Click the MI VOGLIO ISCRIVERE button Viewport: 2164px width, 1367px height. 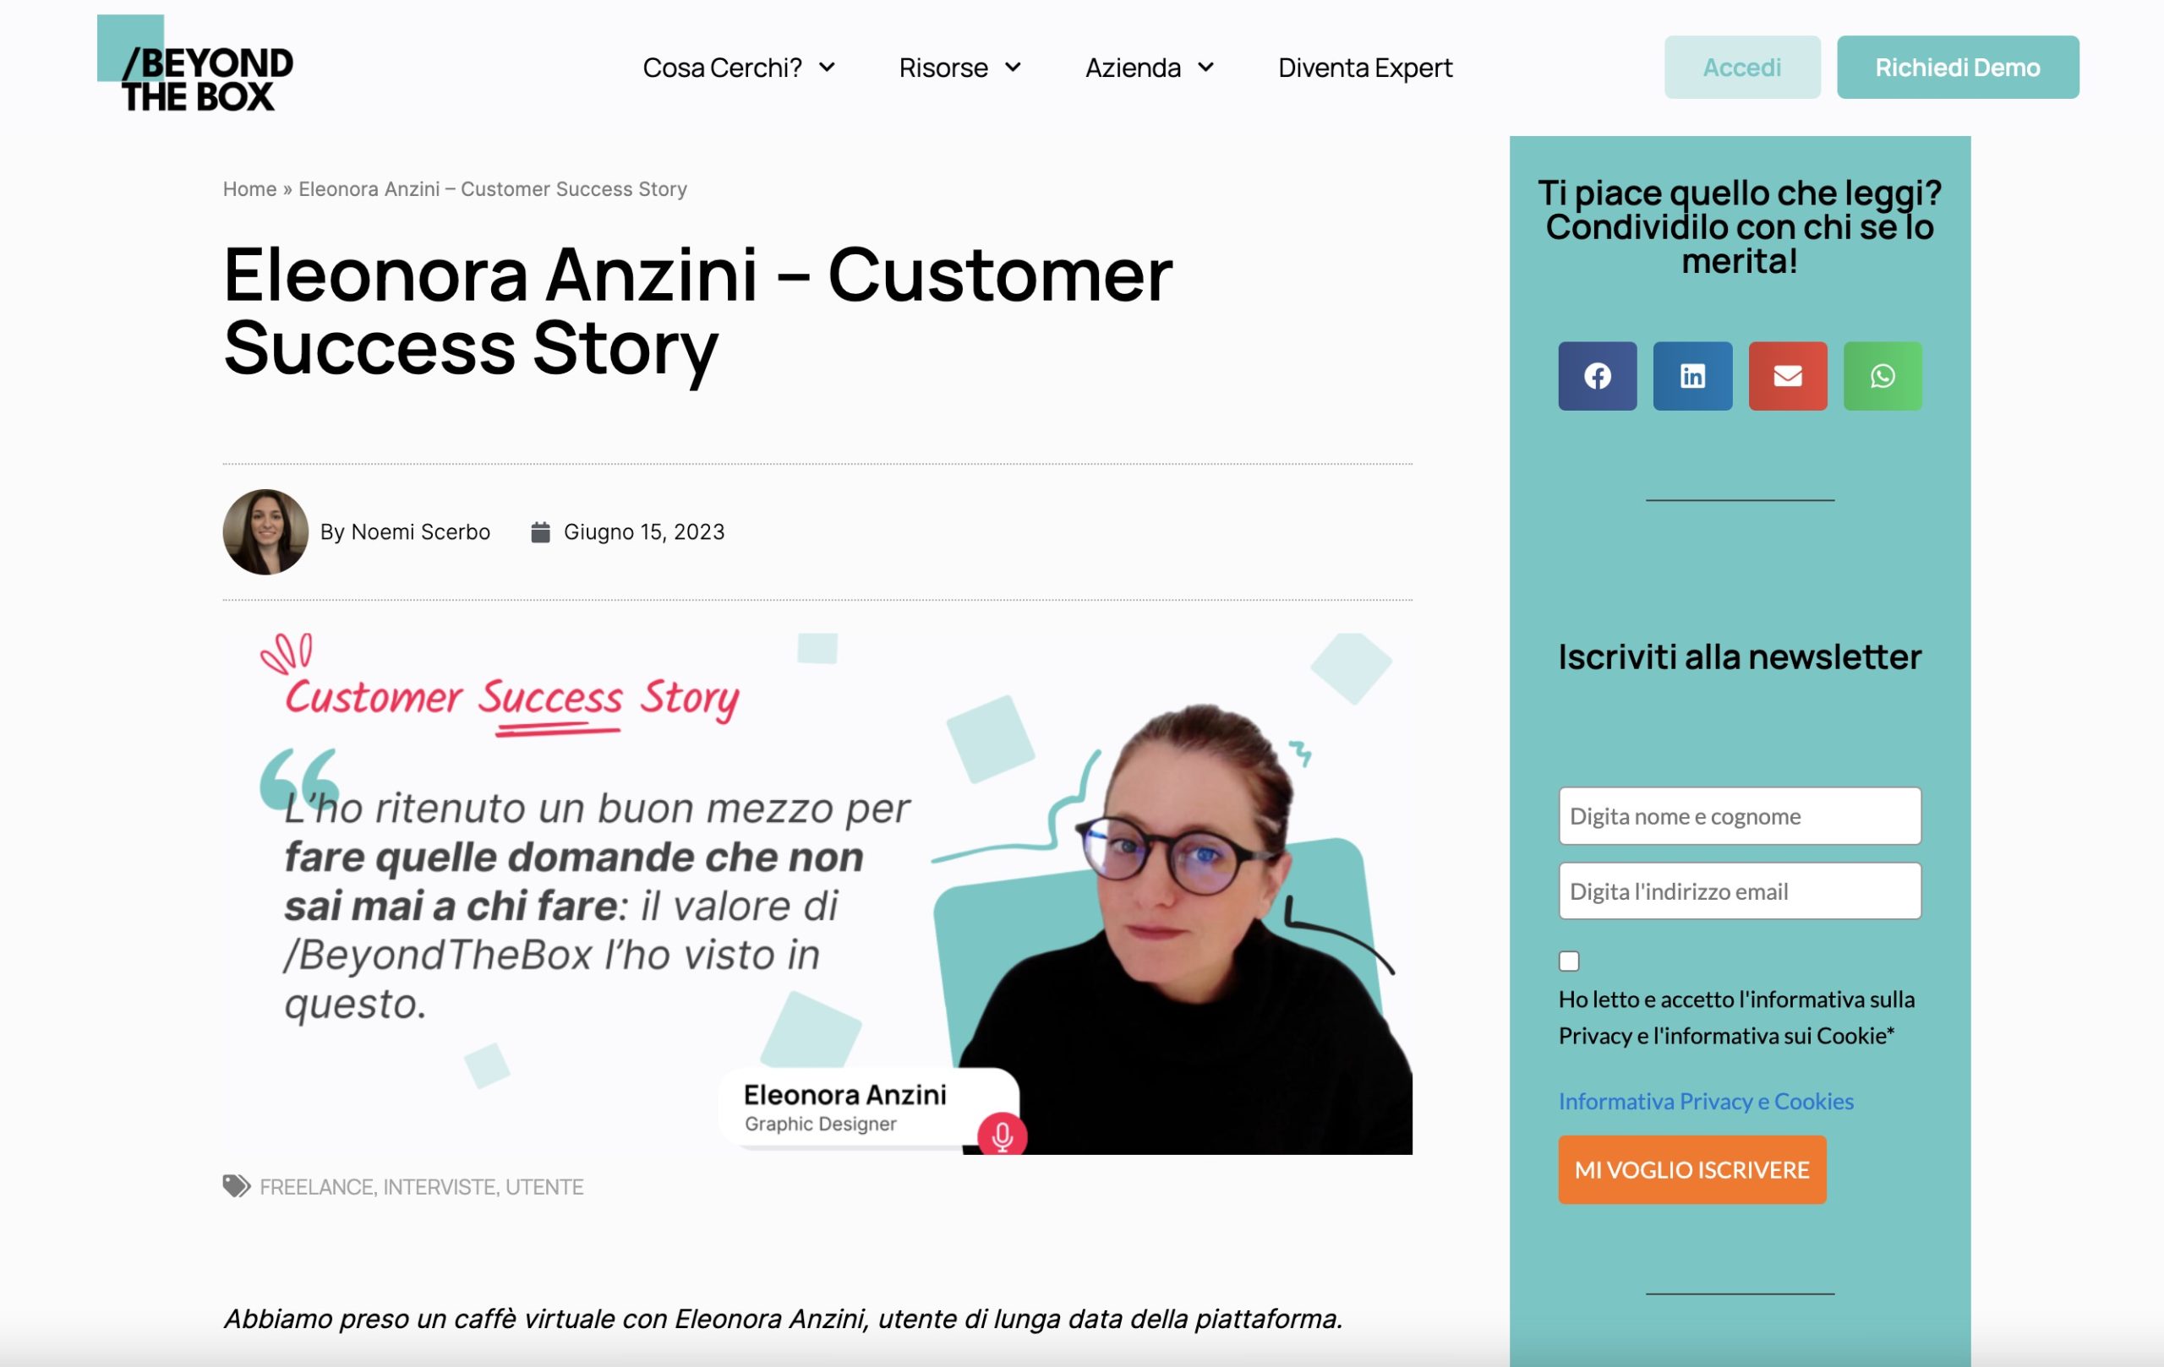coord(1692,1169)
